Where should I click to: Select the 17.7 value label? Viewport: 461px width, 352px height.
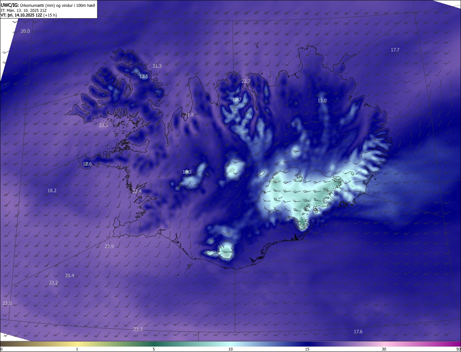395,50
